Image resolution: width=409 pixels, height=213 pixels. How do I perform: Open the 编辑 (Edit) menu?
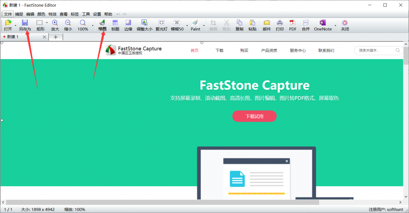point(30,14)
